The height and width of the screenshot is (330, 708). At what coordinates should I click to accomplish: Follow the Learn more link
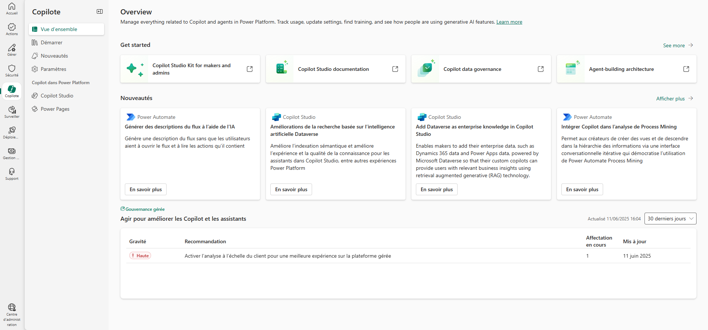pyautogui.click(x=509, y=22)
